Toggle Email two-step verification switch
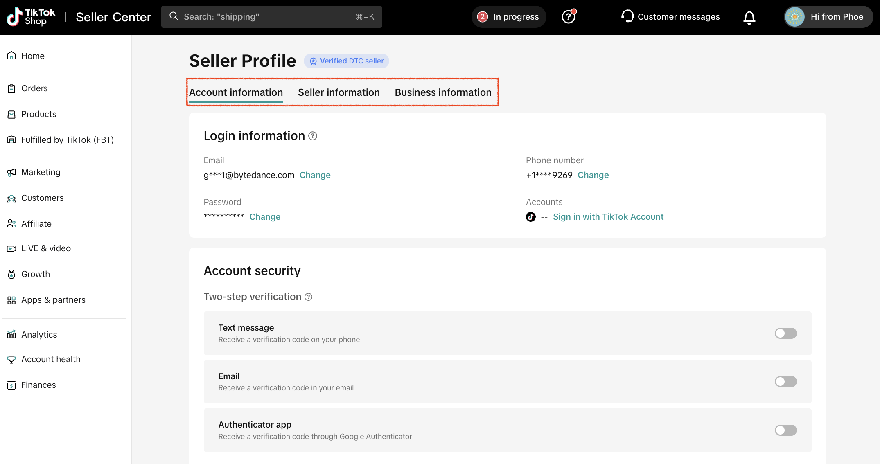The height and width of the screenshot is (464, 880). pos(785,381)
